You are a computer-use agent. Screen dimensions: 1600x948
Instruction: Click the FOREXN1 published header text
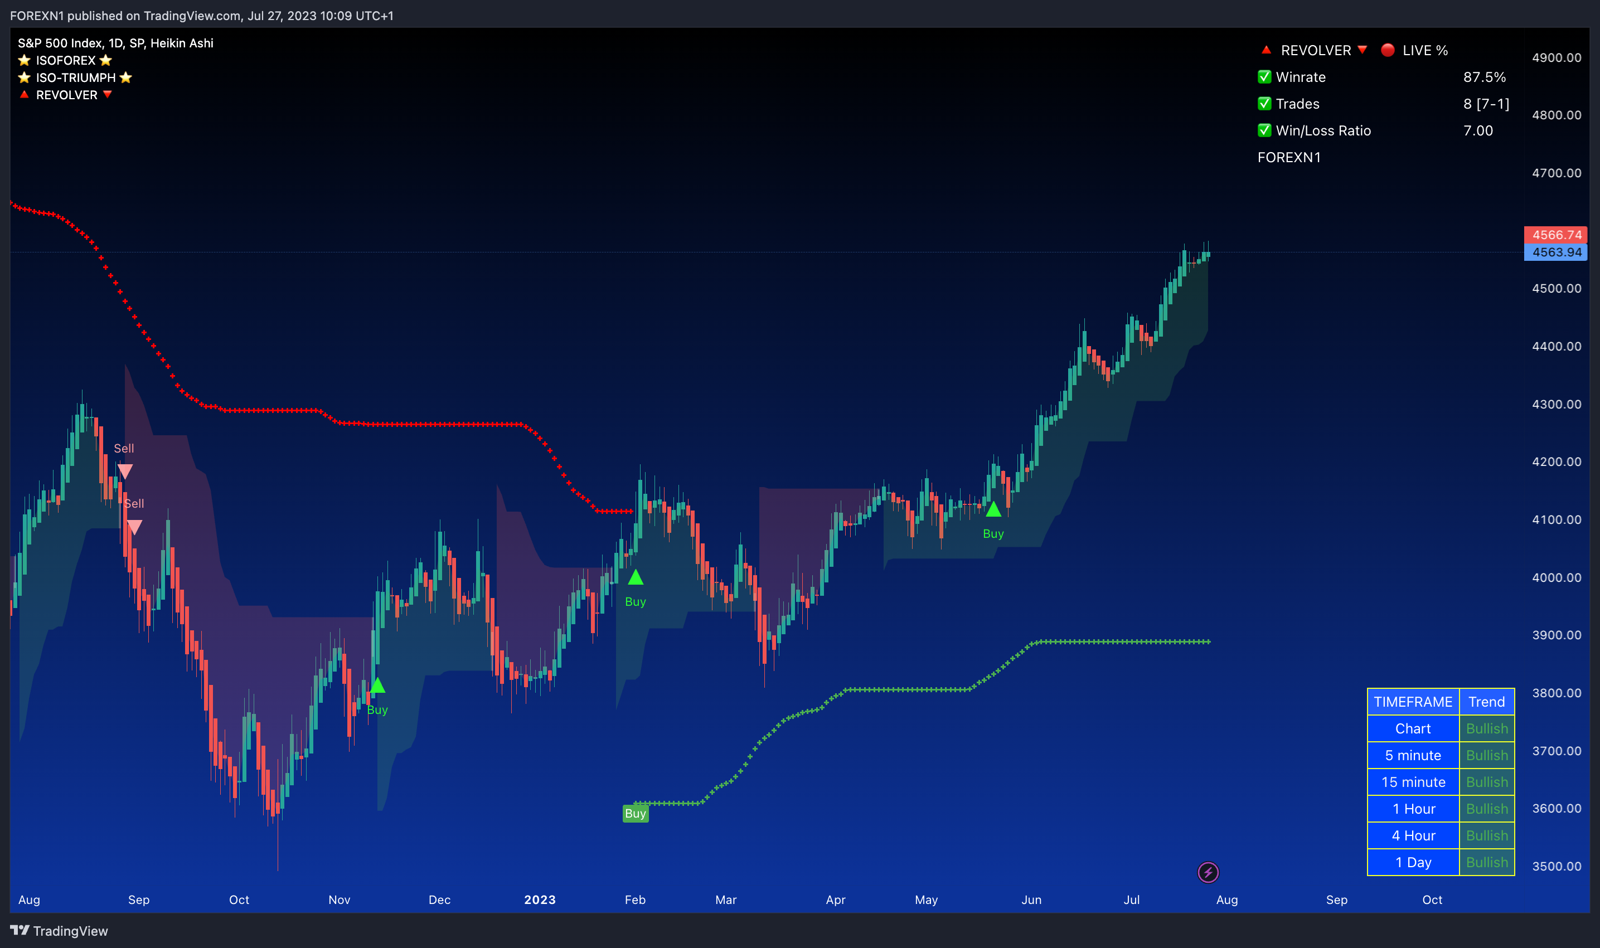(x=202, y=16)
